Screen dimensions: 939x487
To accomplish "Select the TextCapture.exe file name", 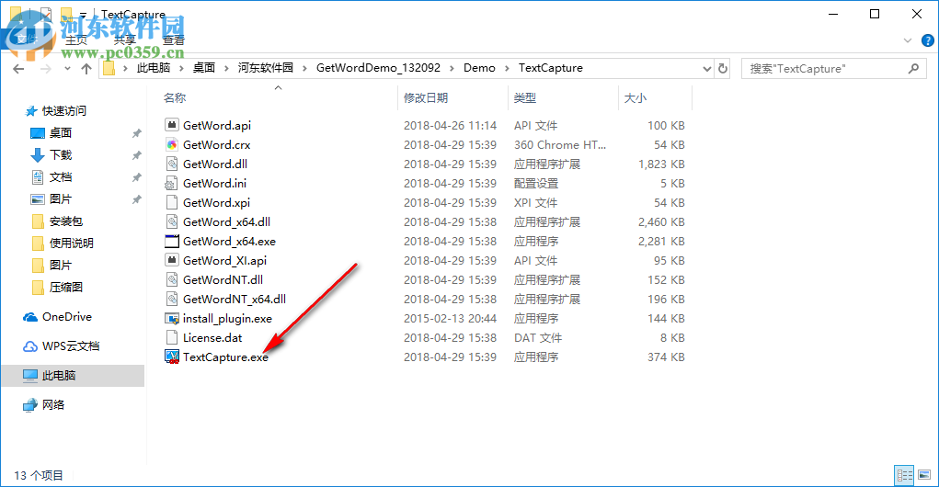I will [225, 357].
